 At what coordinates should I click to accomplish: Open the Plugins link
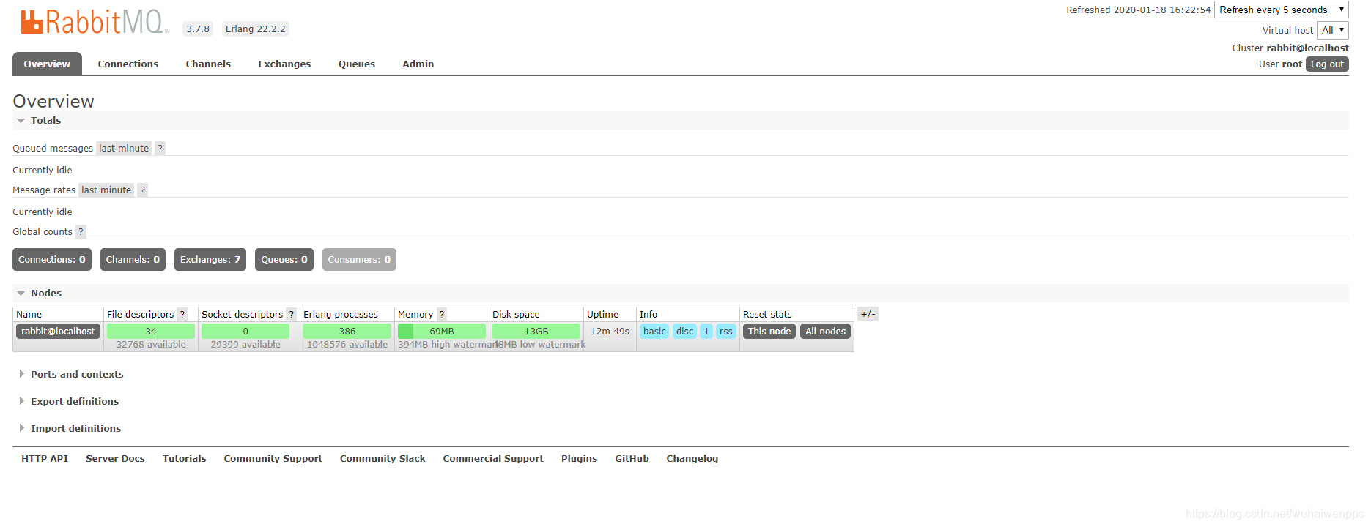click(580, 458)
